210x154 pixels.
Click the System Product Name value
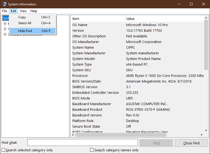[143, 59]
